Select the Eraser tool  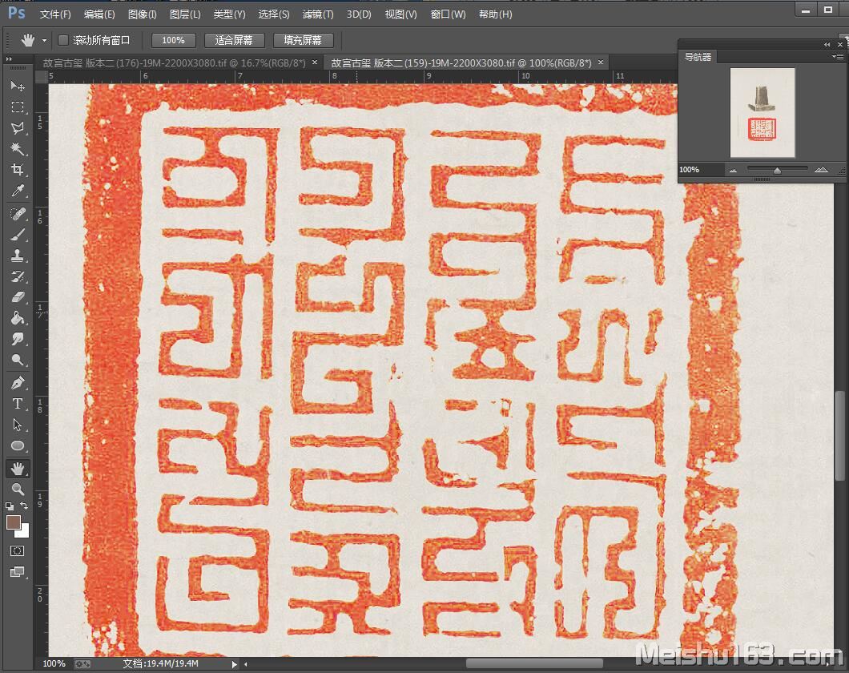[x=18, y=297]
